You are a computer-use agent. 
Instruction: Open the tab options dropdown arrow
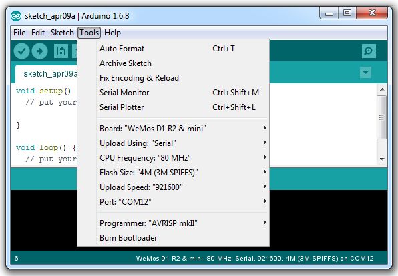click(365, 73)
